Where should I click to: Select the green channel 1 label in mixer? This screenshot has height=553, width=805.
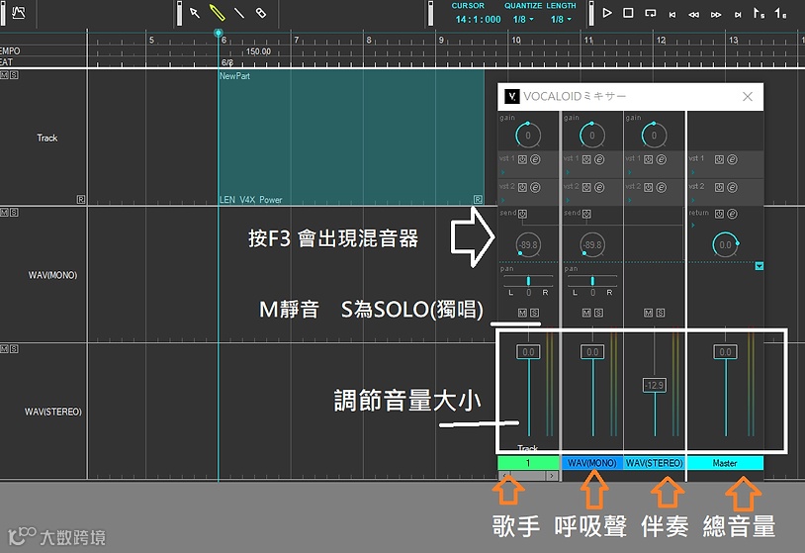(528, 463)
